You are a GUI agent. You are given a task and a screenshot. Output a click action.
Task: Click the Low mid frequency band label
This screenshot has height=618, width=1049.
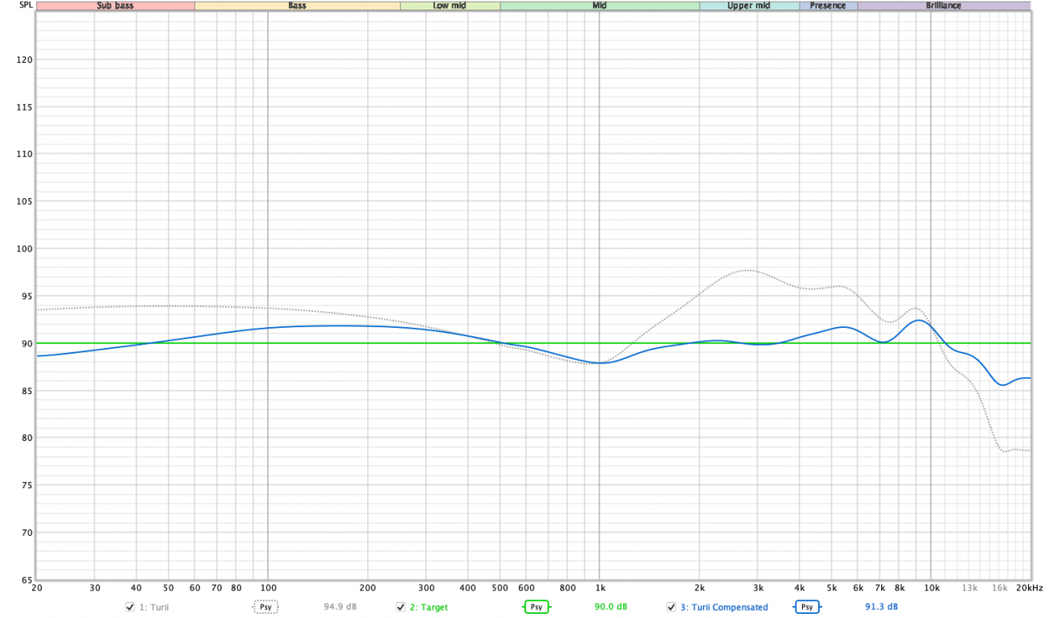(449, 6)
